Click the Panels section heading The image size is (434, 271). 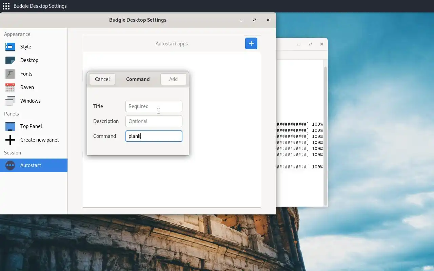[x=12, y=114]
